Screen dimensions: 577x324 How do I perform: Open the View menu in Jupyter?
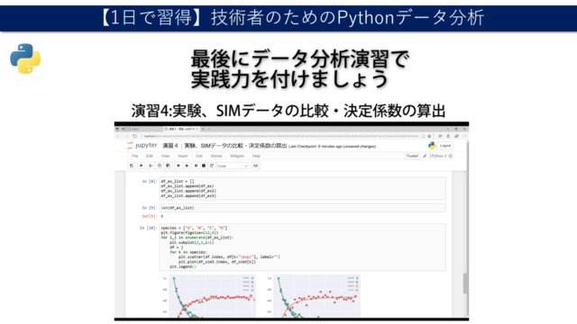coord(166,156)
